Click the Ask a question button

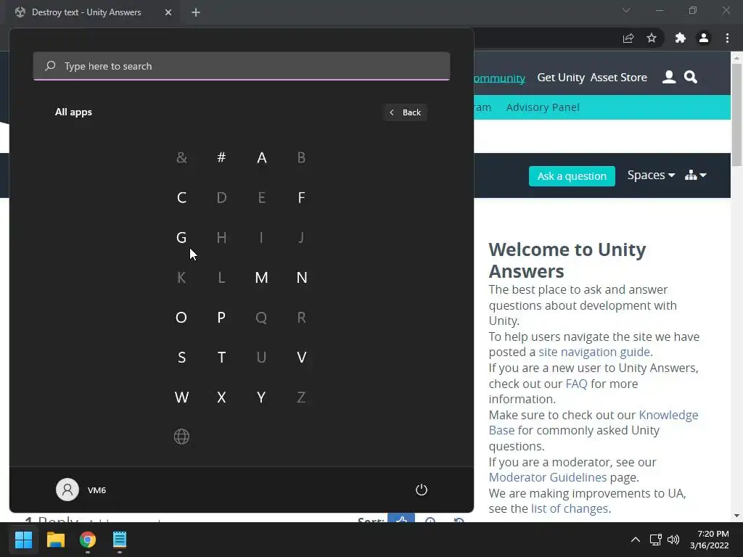point(572,176)
